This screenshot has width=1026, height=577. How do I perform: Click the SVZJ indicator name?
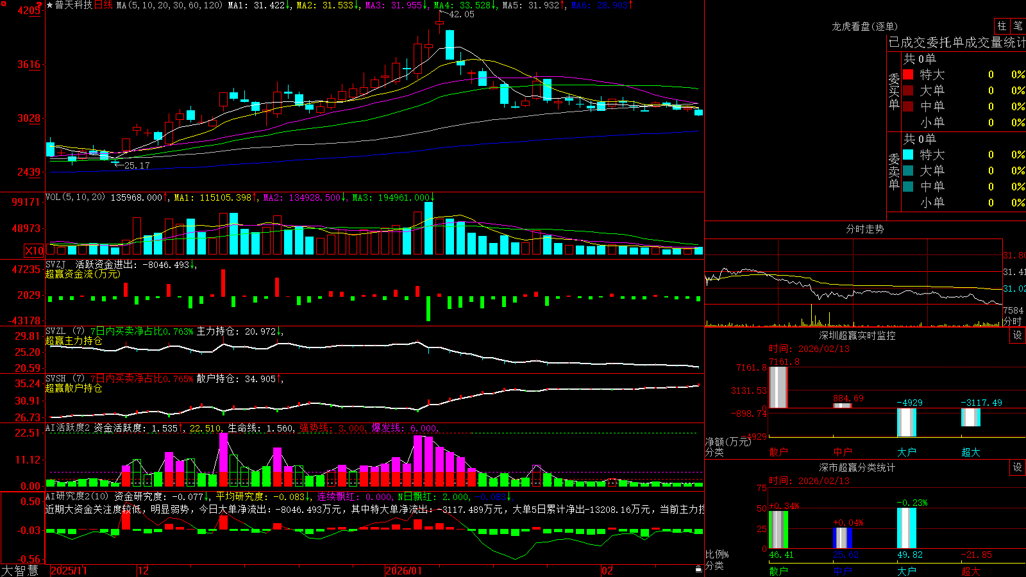point(56,265)
